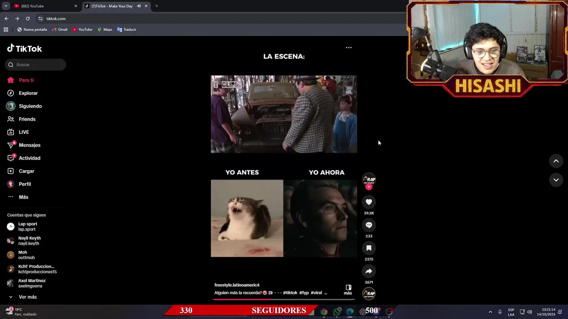The height and width of the screenshot is (319, 568).
Task: Click the #tiktok hashtag
Action: point(290,293)
